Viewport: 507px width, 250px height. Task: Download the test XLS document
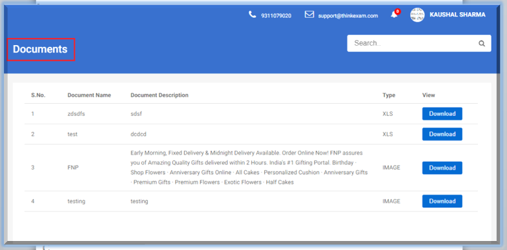[442, 134]
